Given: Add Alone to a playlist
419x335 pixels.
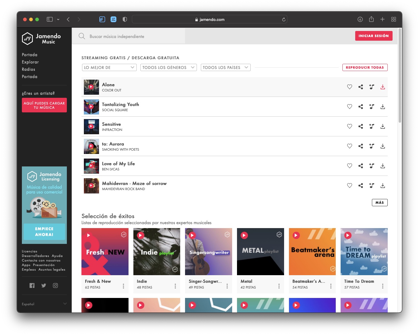Looking at the screenshot, I should pos(372,87).
